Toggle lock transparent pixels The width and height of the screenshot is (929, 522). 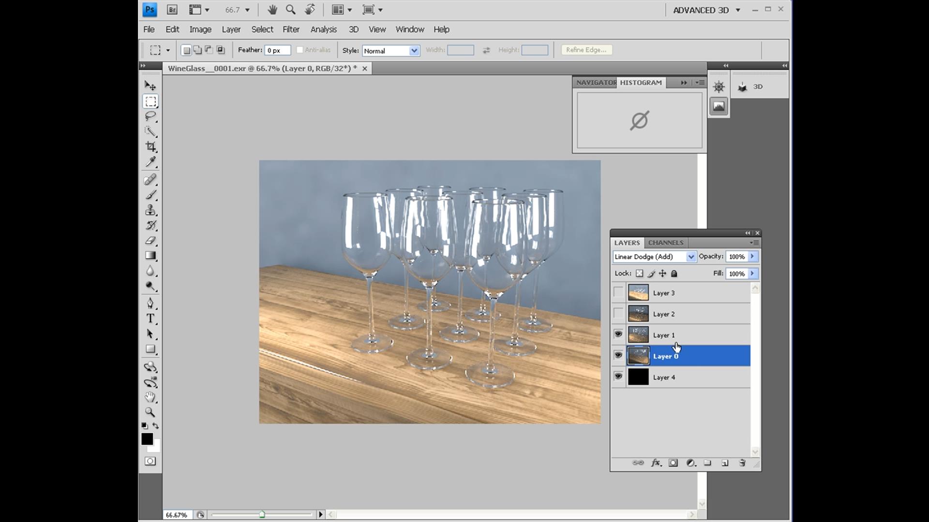640,274
